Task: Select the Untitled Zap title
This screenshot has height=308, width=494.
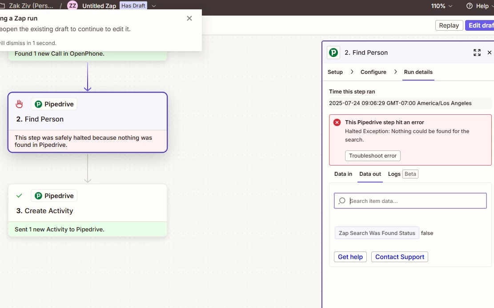Action: [x=99, y=6]
